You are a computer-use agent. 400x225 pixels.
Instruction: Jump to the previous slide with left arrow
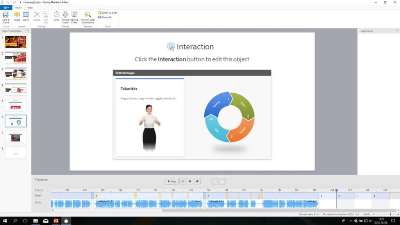click(x=190, y=181)
